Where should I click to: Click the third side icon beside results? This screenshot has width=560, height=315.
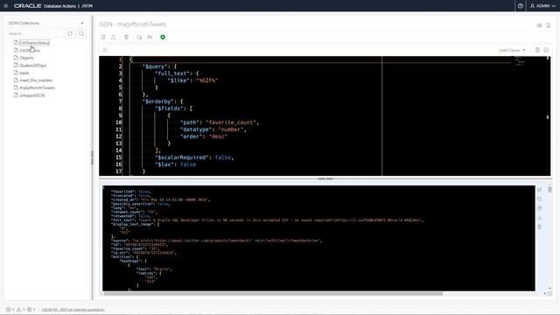[540, 208]
